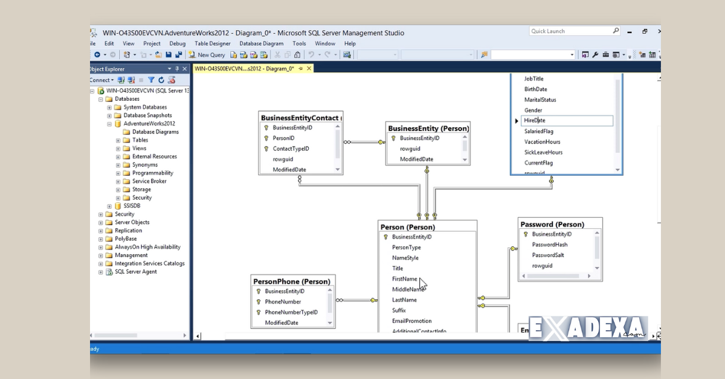725x379 pixels.
Task: Refresh the Object Explorer
Action: 161,80
